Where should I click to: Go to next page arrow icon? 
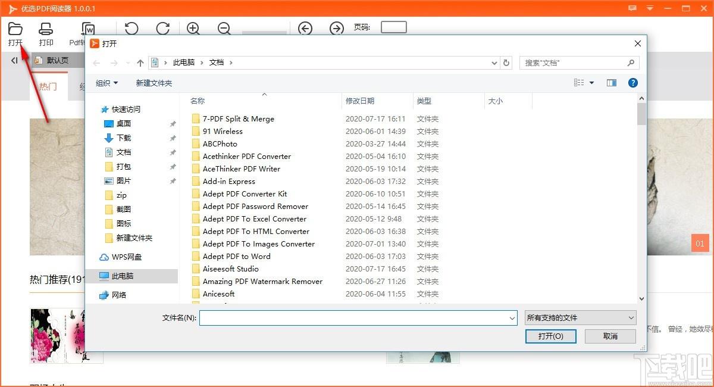pos(337,29)
